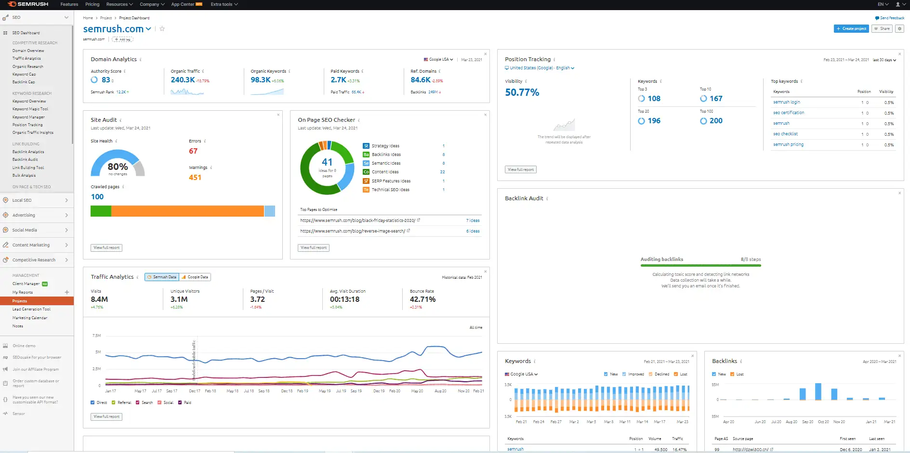Click View full report in Site Audit
Screen dimensions: 910x453
tap(106, 247)
